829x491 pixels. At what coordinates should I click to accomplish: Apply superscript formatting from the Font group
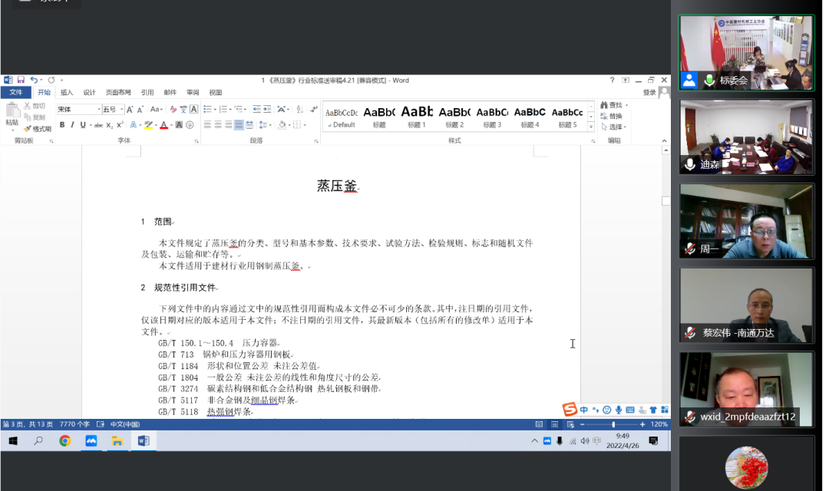click(120, 124)
